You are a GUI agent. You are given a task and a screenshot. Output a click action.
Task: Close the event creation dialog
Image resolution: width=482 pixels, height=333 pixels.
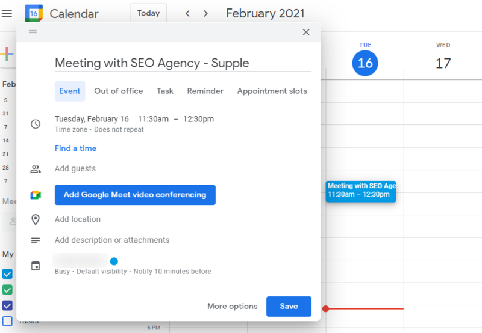tap(306, 32)
